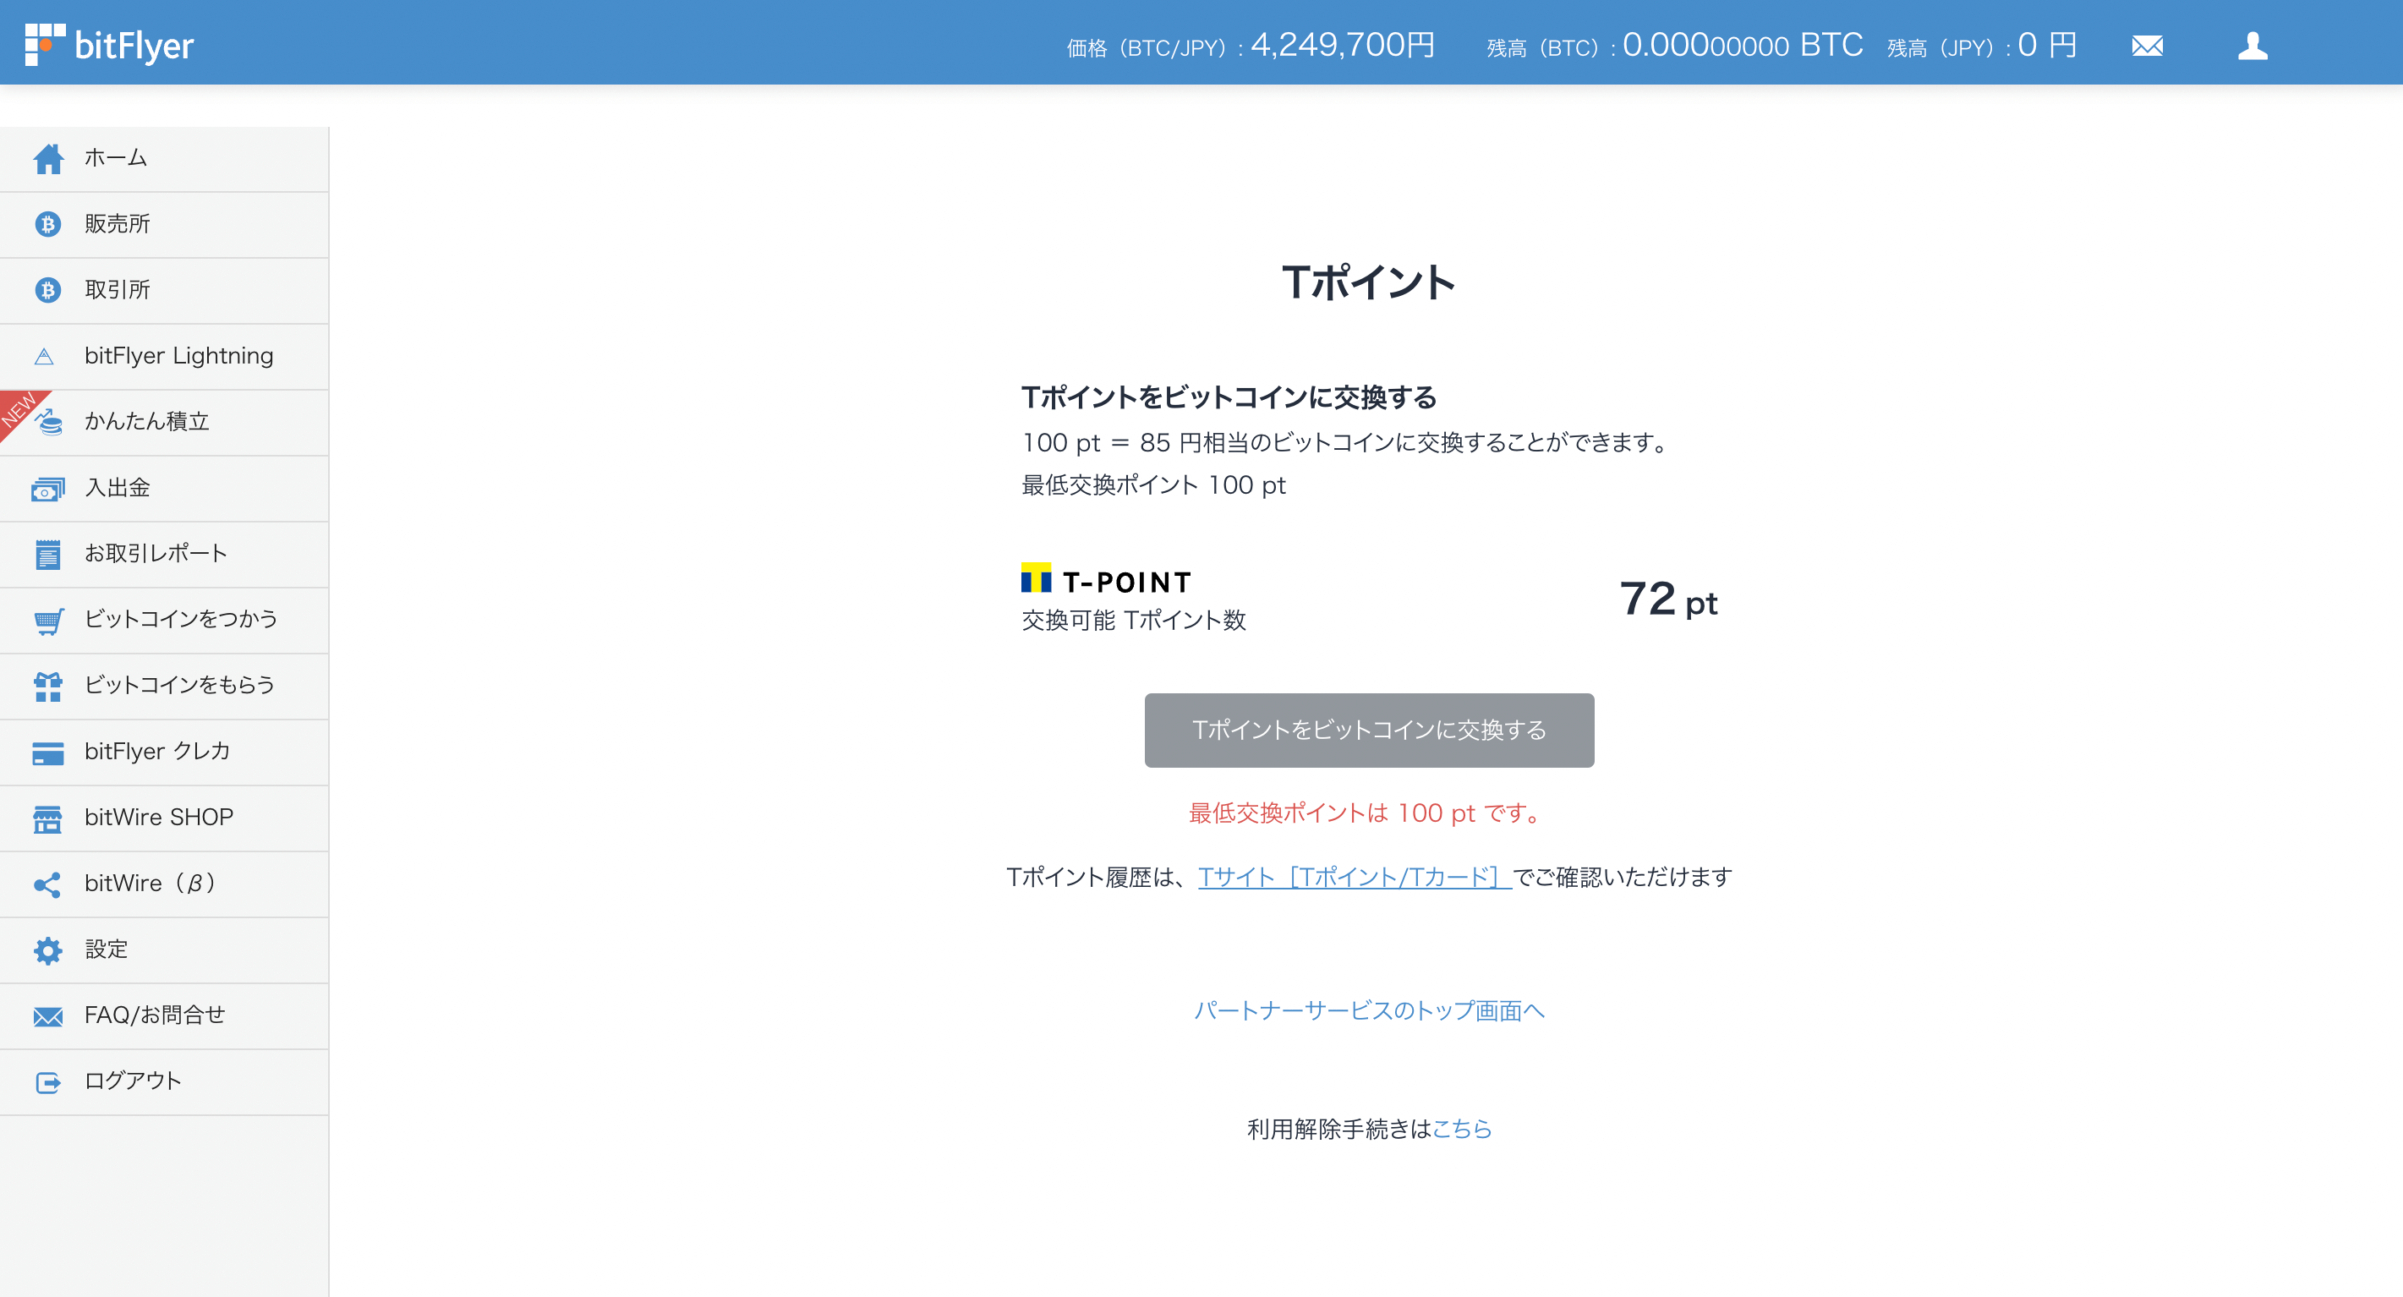The height and width of the screenshot is (1297, 2403).
Task: Open 入出金 menu item
Action: pyautogui.click(x=164, y=488)
